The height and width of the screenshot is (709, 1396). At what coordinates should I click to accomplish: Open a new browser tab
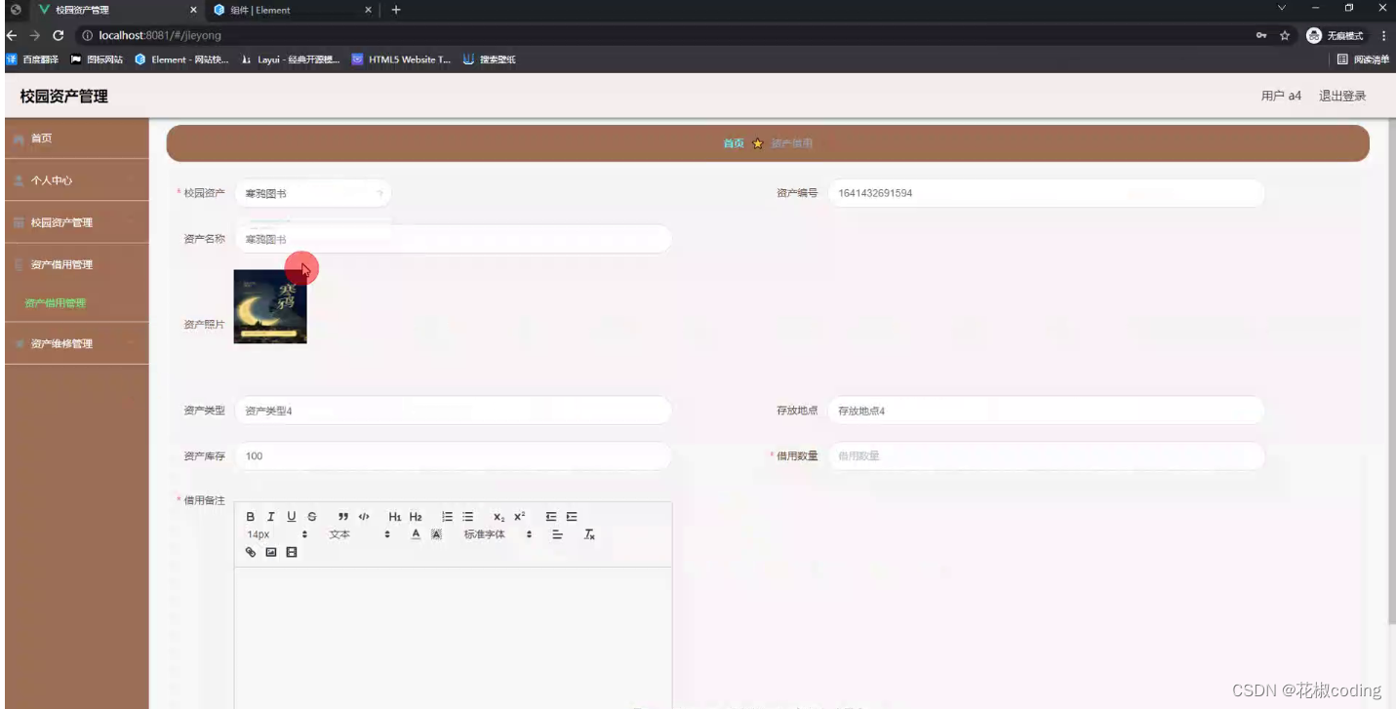pos(395,10)
